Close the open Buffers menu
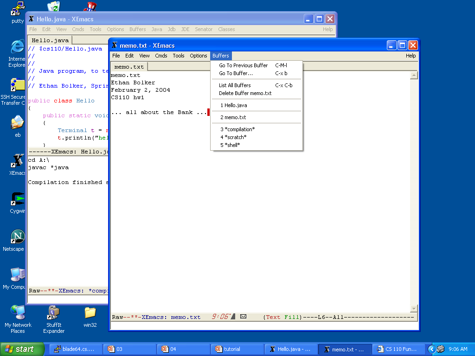Viewport: 475px width, 356px height. (221, 56)
